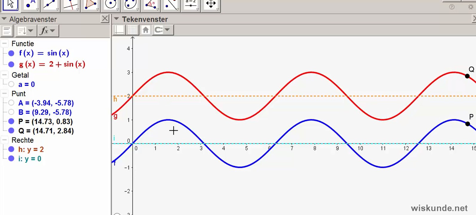Hide function f(x) = sin(x)
476x215 pixels.
[x=11, y=53]
